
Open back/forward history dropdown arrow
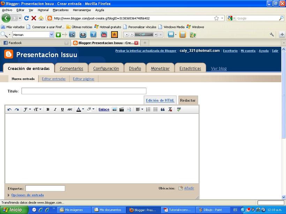click(x=20, y=18)
